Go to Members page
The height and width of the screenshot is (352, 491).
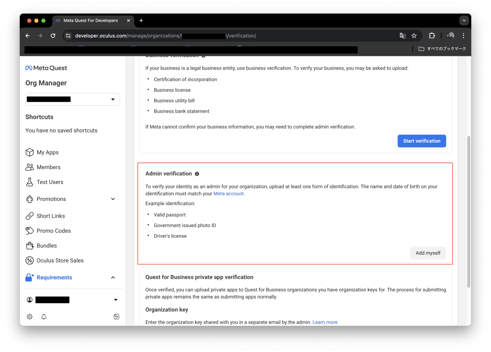49,167
